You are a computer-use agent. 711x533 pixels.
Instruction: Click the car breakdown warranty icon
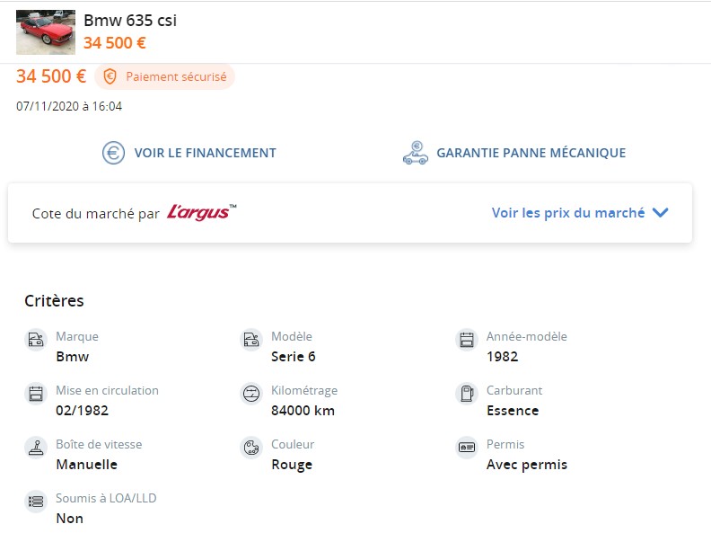coord(415,153)
